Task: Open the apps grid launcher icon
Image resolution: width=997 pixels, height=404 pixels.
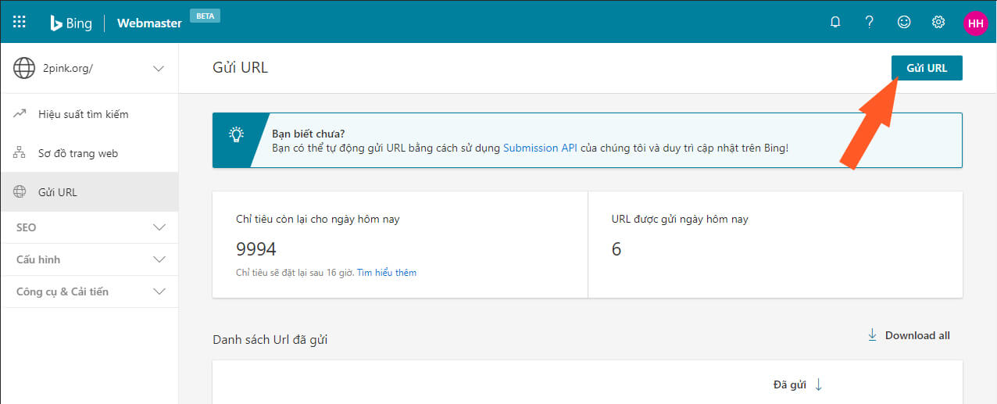Action: 20,22
